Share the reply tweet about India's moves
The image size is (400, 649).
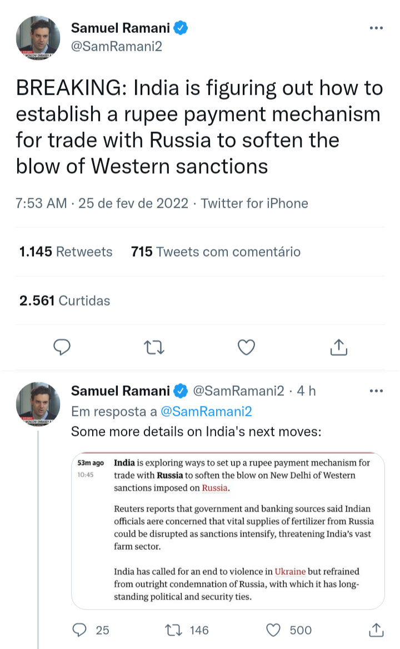pos(376,630)
